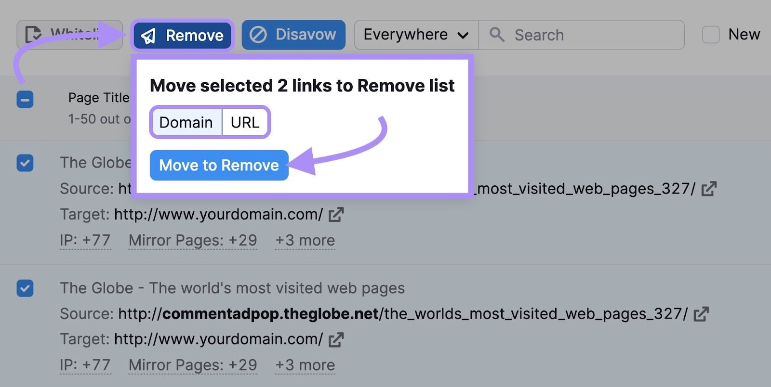Select the Domain tab in the dialog
Screen dimensions: 771x387
pyautogui.click(x=186, y=122)
